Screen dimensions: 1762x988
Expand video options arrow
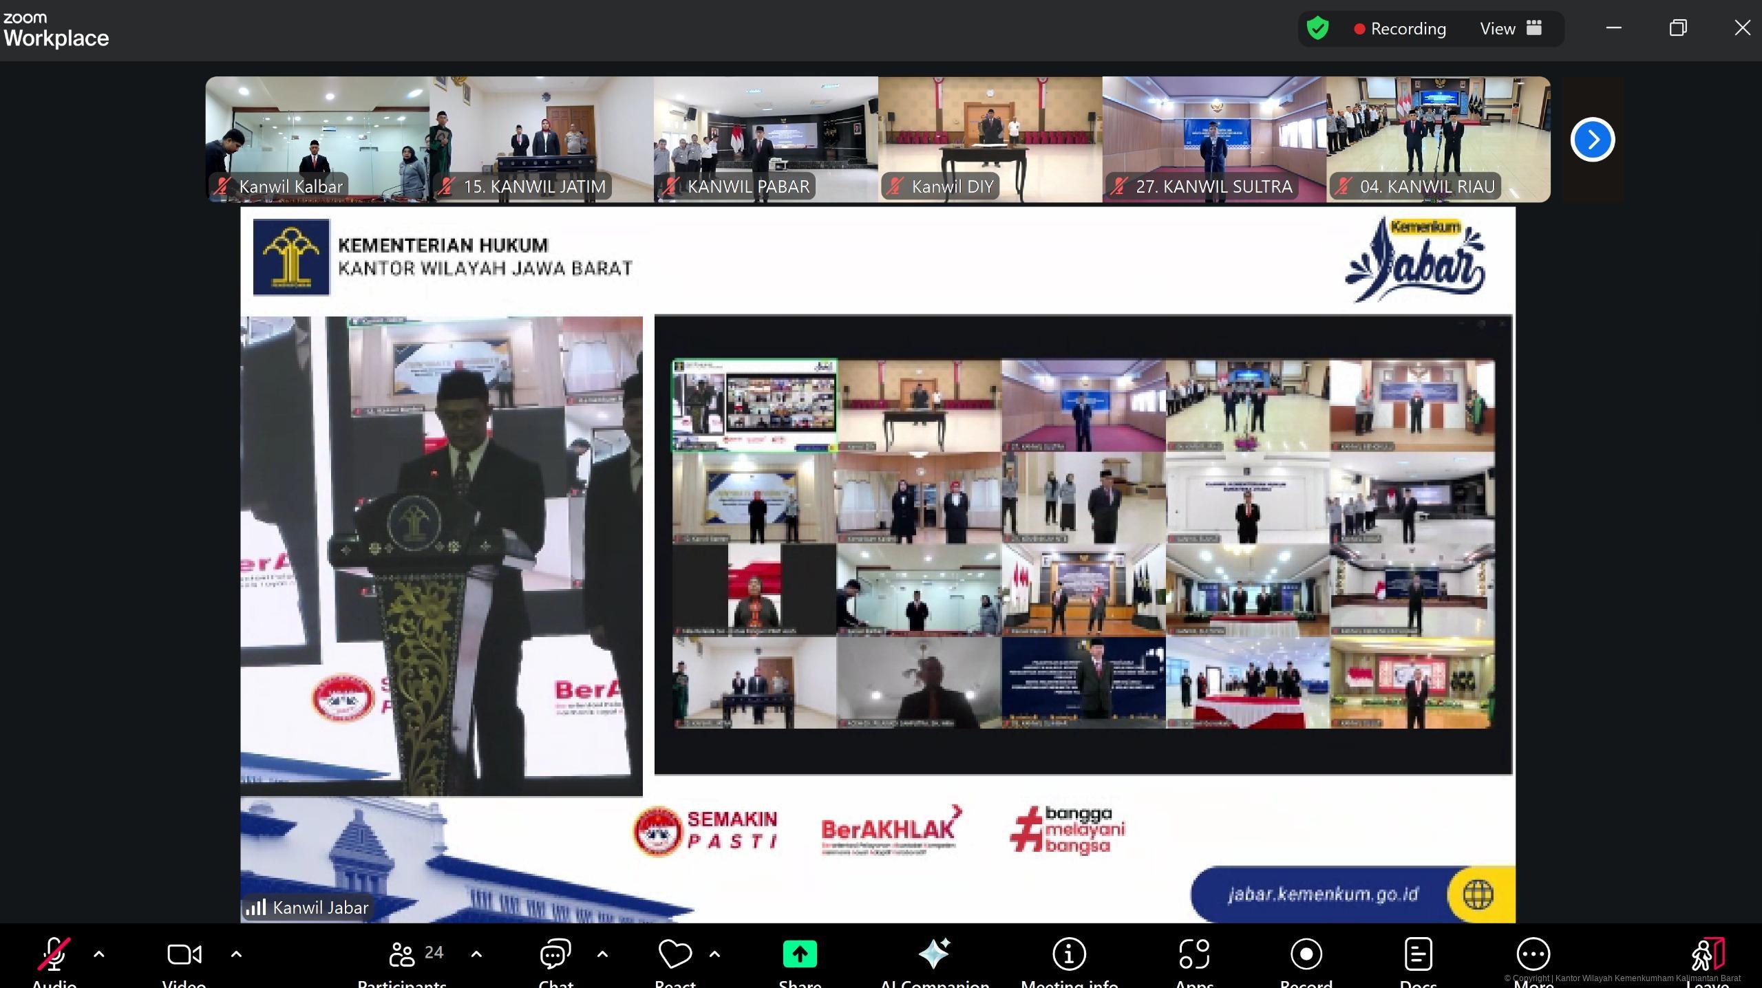pyautogui.click(x=236, y=954)
